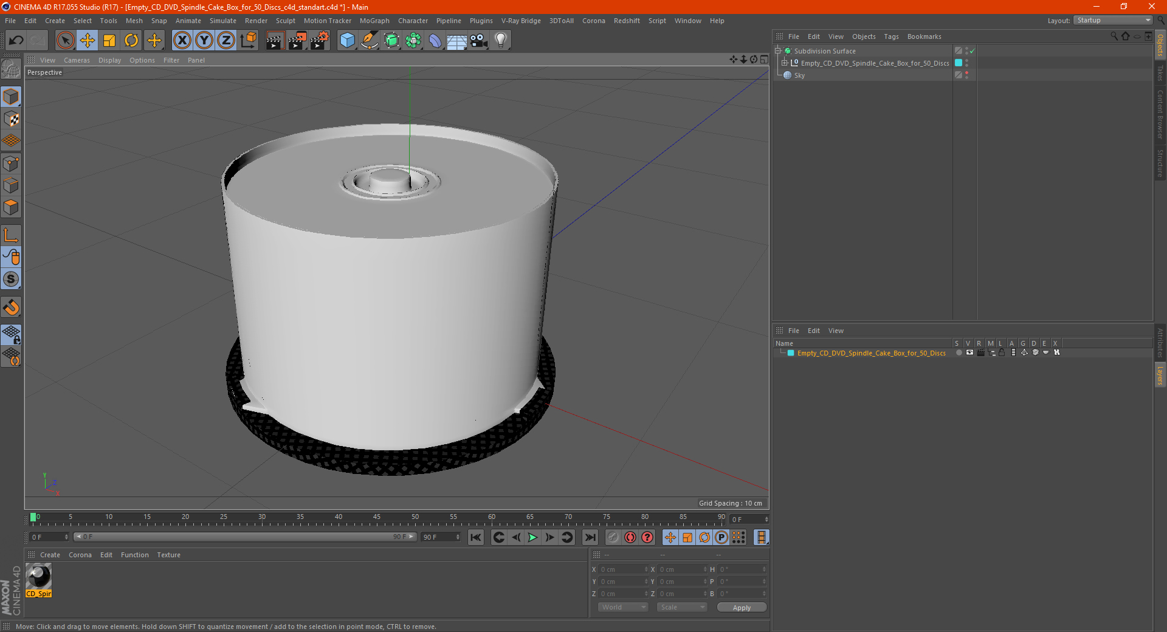This screenshot has width=1167, height=632.
Task: Add a Cube primitive object
Action: click(x=347, y=41)
